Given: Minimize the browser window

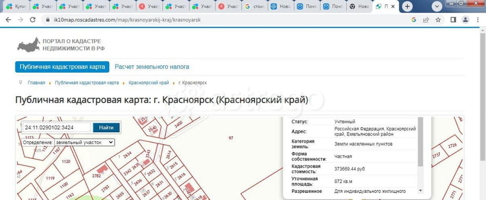Looking at the screenshot, I should 451,3.
